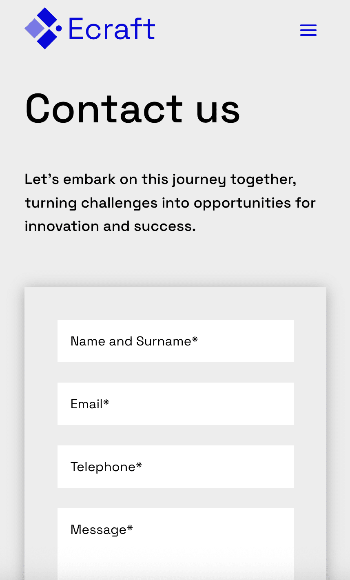Click the asterisk after Message label
The width and height of the screenshot is (350, 580).
[x=130, y=527]
